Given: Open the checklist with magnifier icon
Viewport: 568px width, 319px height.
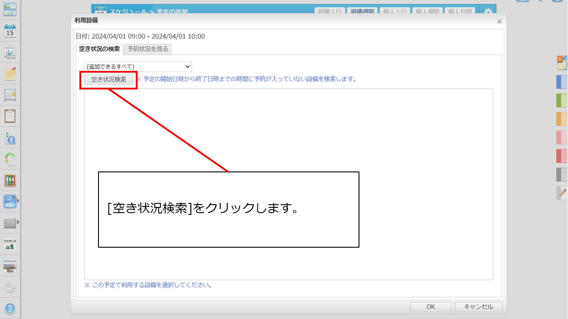Looking at the screenshot, I should [x=10, y=138].
